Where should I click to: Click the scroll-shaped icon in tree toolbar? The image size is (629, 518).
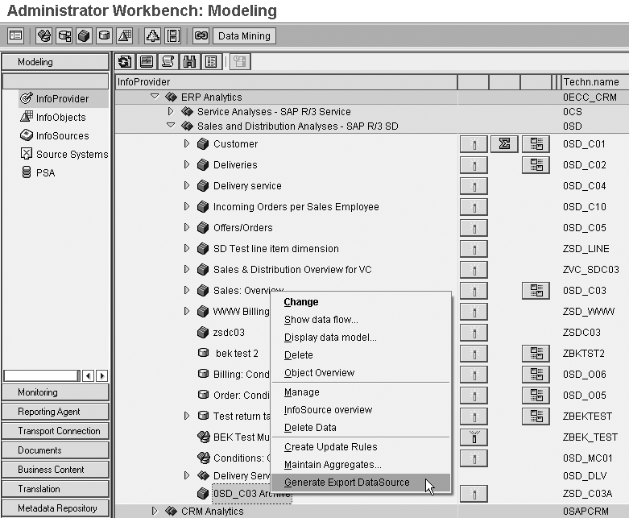(x=168, y=61)
